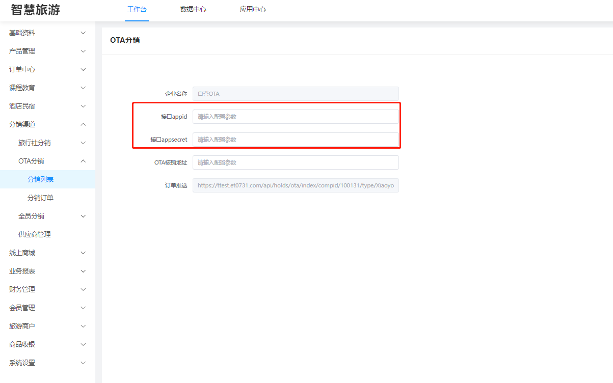Screen dimensions: 613x383
Task: Select 分销列表 in the sidebar
Action: click(41, 179)
